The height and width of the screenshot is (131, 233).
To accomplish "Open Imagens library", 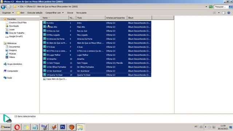I will (13, 50).
